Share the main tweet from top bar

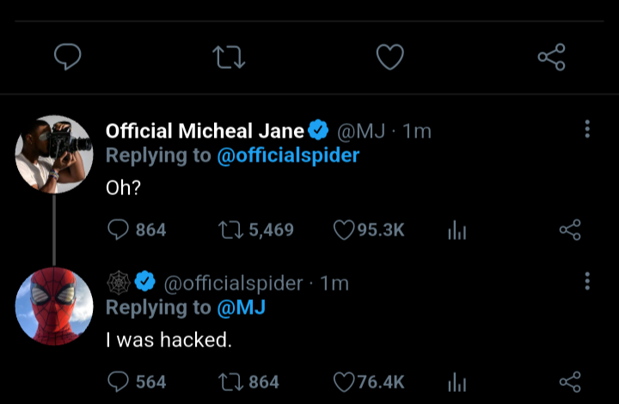[x=551, y=58]
